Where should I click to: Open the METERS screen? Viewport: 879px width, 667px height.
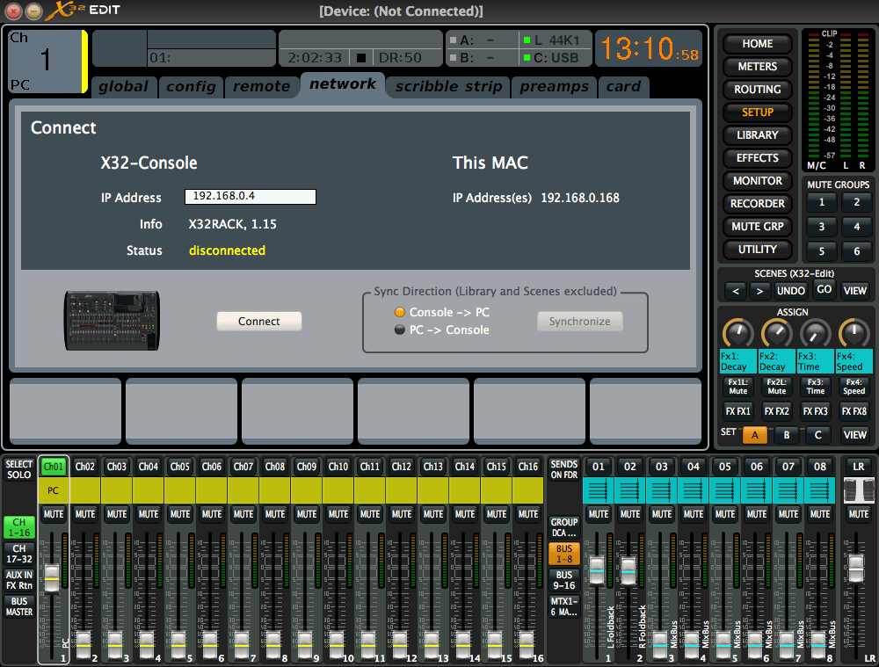(x=758, y=67)
